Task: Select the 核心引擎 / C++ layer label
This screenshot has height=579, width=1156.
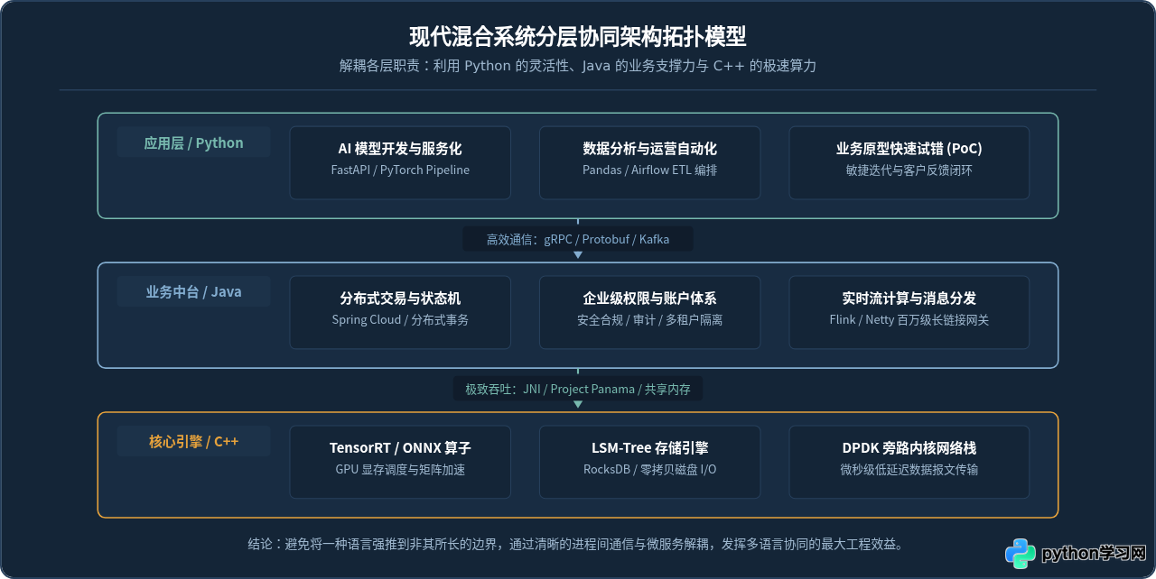Action: point(193,442)
